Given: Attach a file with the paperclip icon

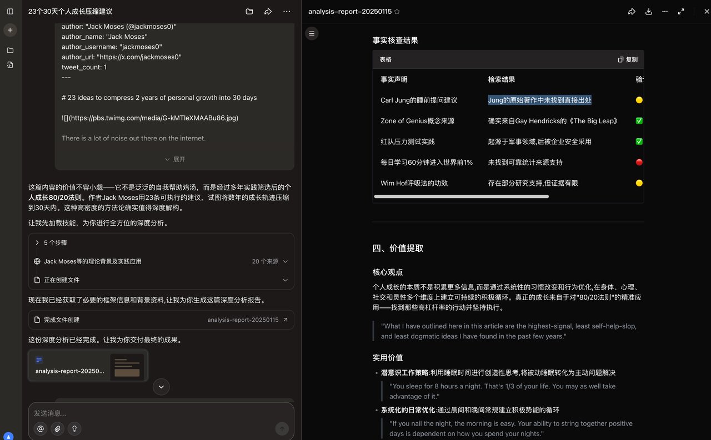Looking at the screenshot, I should (x=57, y=428).
